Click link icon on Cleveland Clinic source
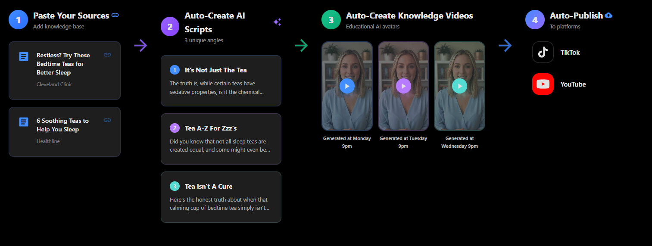This screenshot has height=246, width=652. click(x=107, y=55)
